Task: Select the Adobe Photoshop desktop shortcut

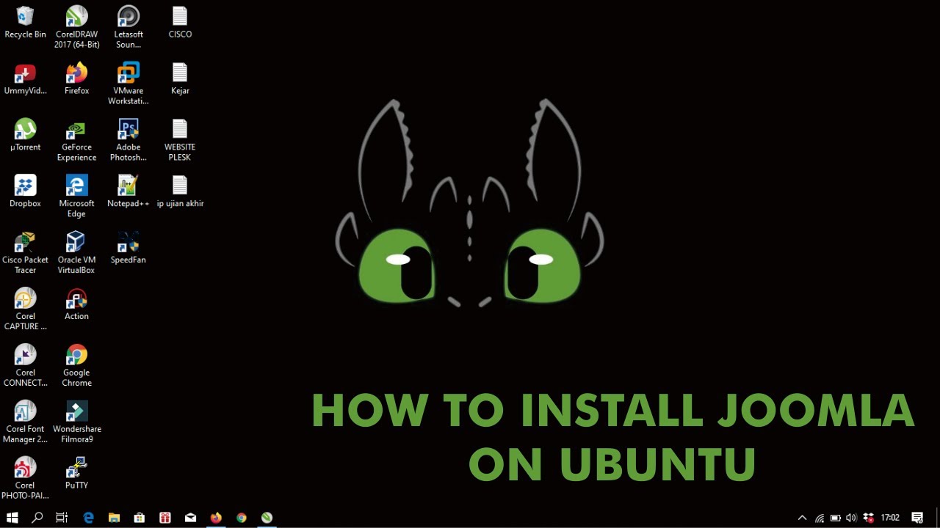Action: click(129, 140)
